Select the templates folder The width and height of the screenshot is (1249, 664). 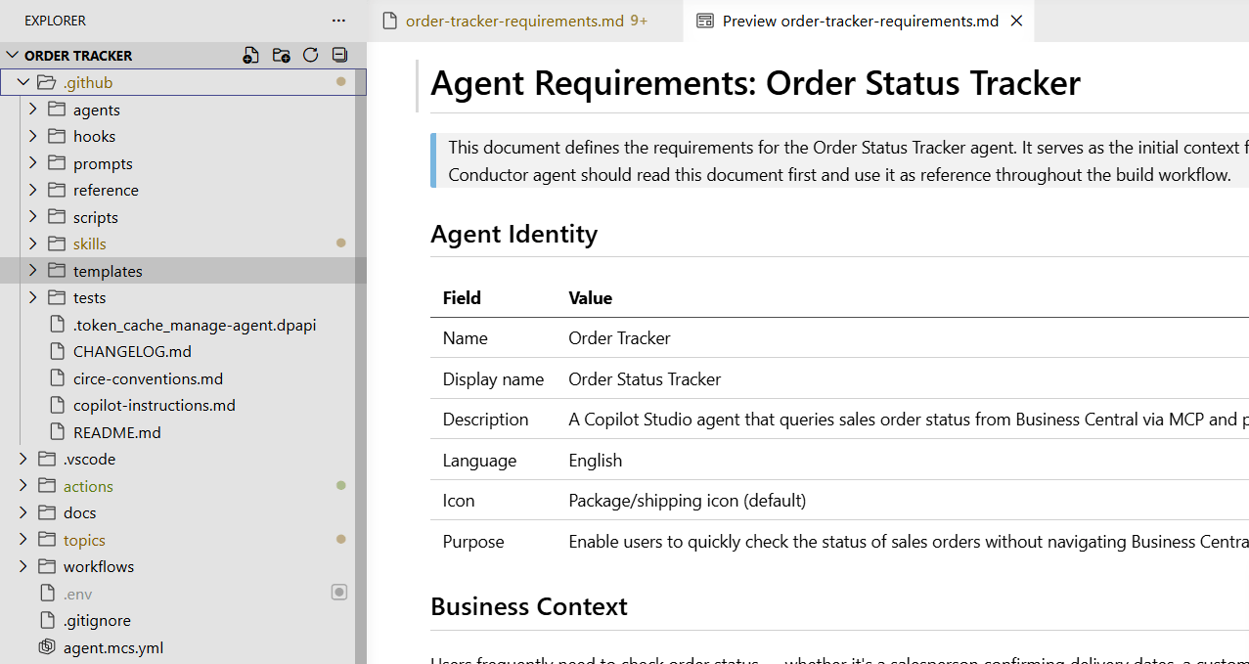tap(108, 271)
